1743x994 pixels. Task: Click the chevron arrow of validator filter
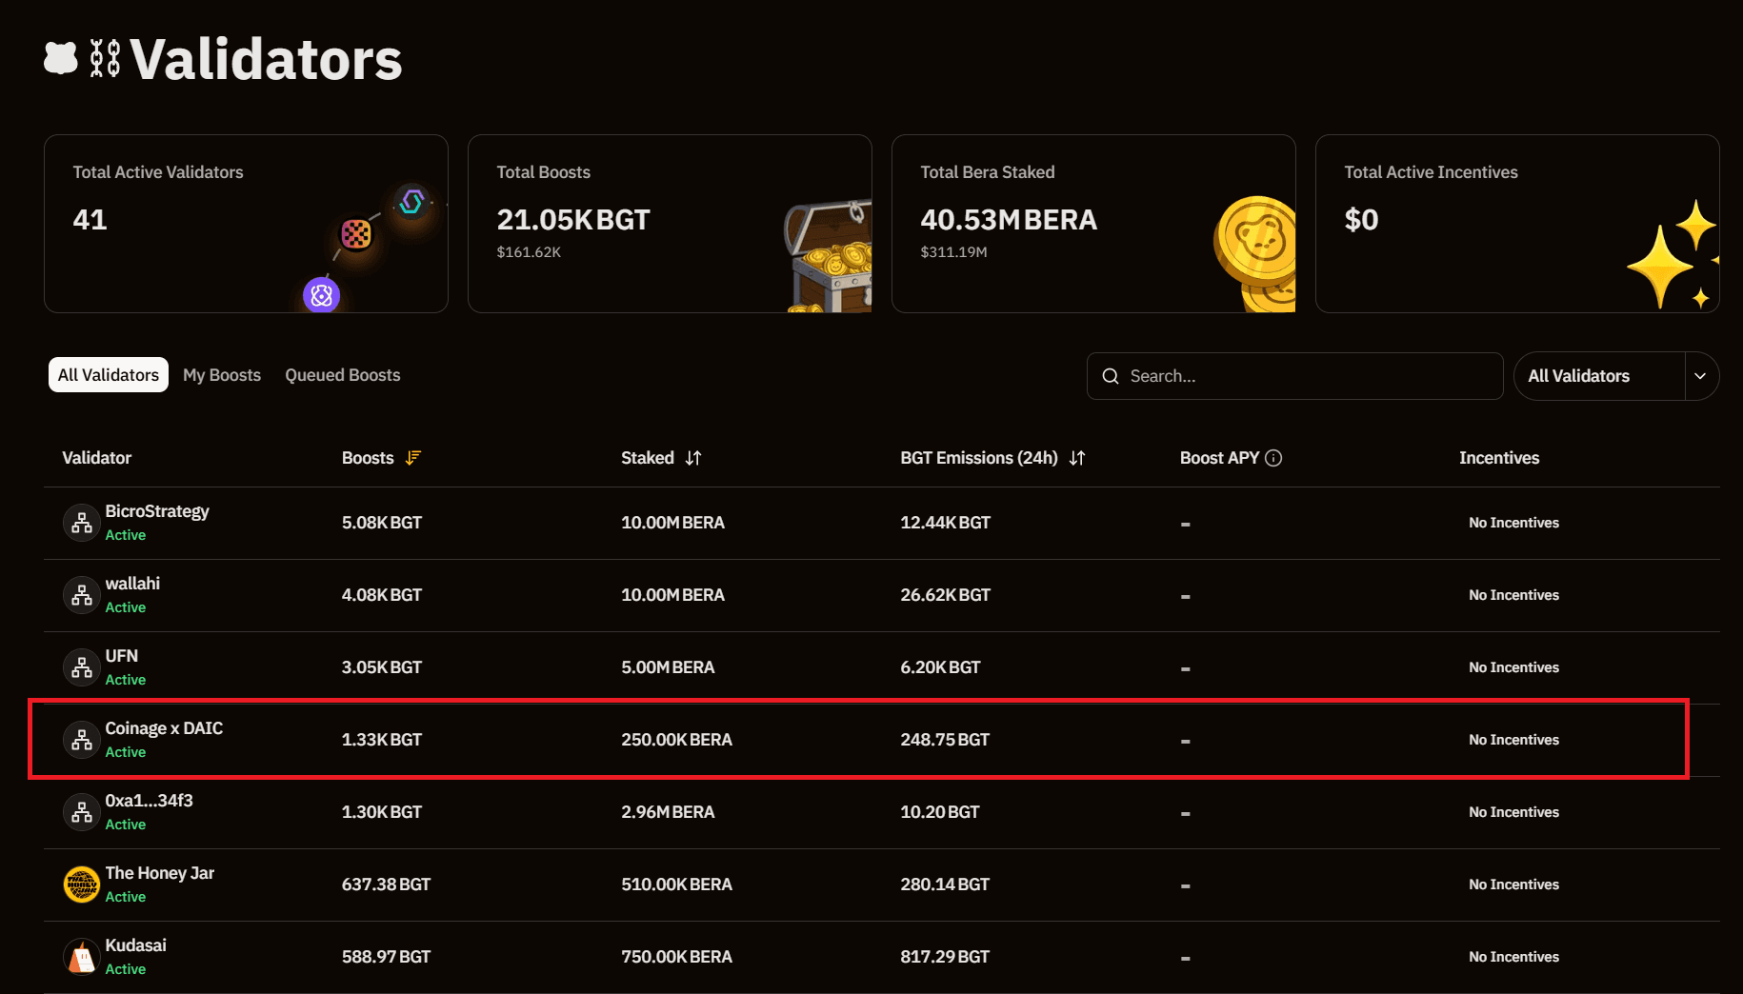pyautogui.click(x=1700, y=376)
